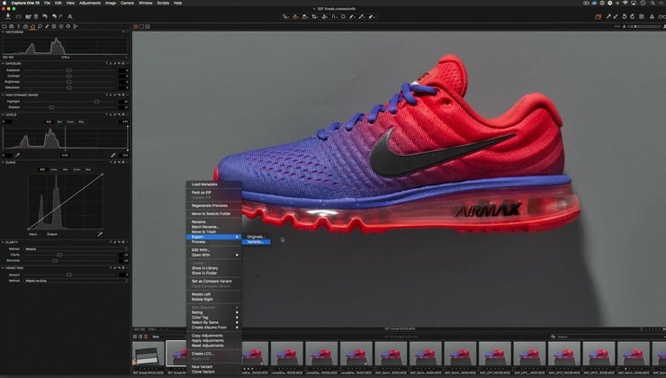Open the Camera menu in menu bar
Screen dimensions: 666x378
127,3
